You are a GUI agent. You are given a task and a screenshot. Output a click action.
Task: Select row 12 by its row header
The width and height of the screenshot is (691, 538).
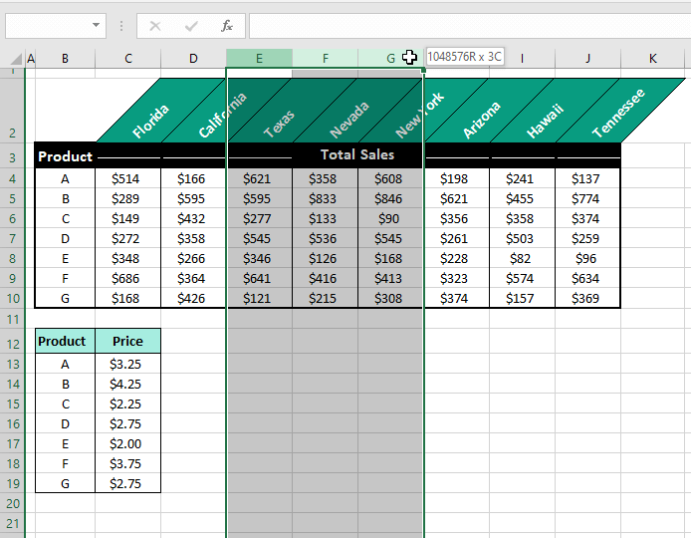pyautogui.click(x=13, y=342)
